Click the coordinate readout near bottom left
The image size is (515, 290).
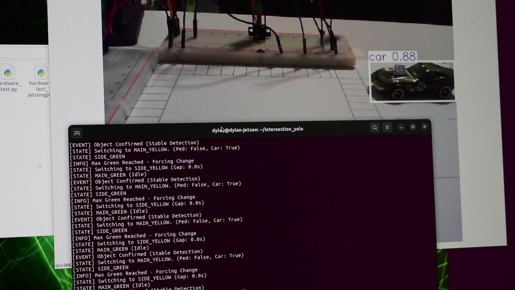tap(64, 265)
